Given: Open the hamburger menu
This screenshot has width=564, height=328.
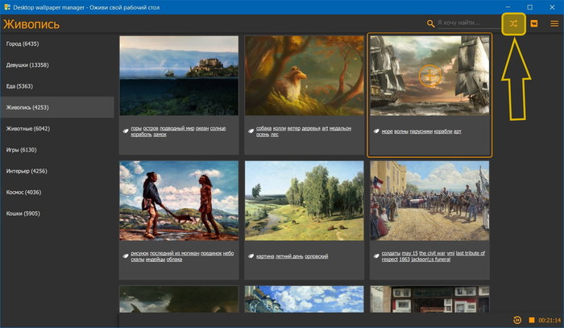Looking at the screenshot, I should click(554, 24).
